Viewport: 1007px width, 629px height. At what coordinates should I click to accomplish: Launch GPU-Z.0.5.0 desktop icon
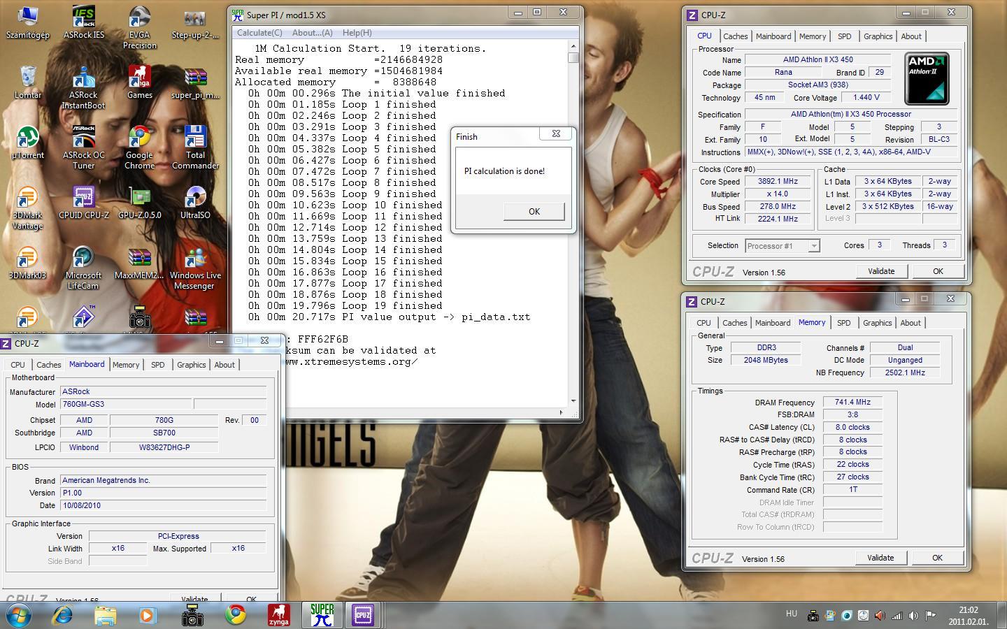tap(139, 202)
